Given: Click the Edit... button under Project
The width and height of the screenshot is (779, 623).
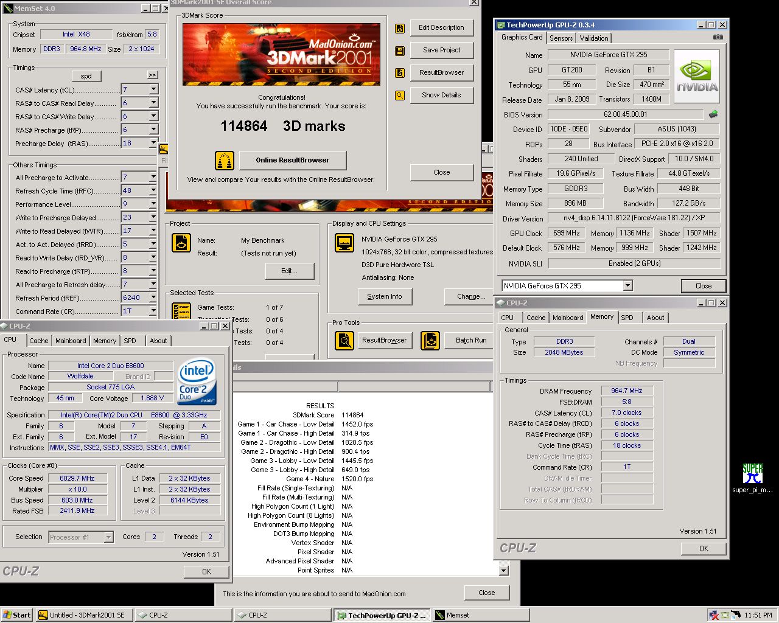Looking at the screenshot, I should coord(290,271).
